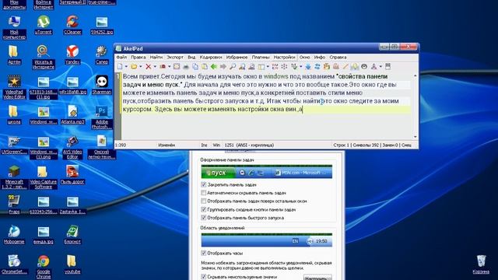Select the Корзина recycle bin icon

click(x=481, y=264)
